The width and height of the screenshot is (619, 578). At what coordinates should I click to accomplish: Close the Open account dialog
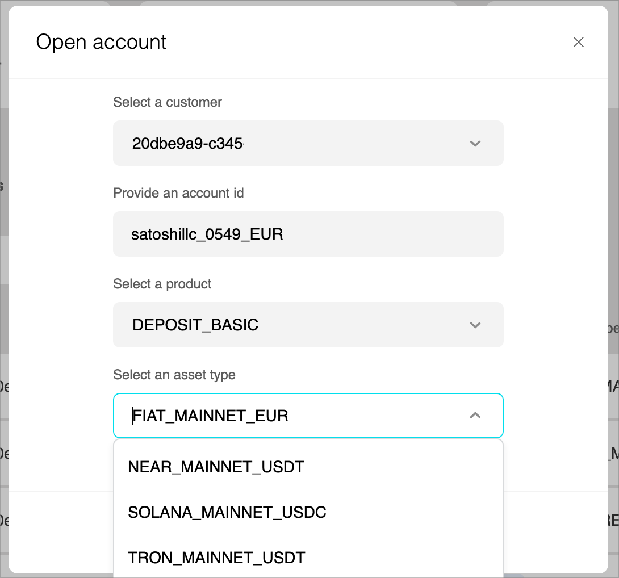coord(578,42)
